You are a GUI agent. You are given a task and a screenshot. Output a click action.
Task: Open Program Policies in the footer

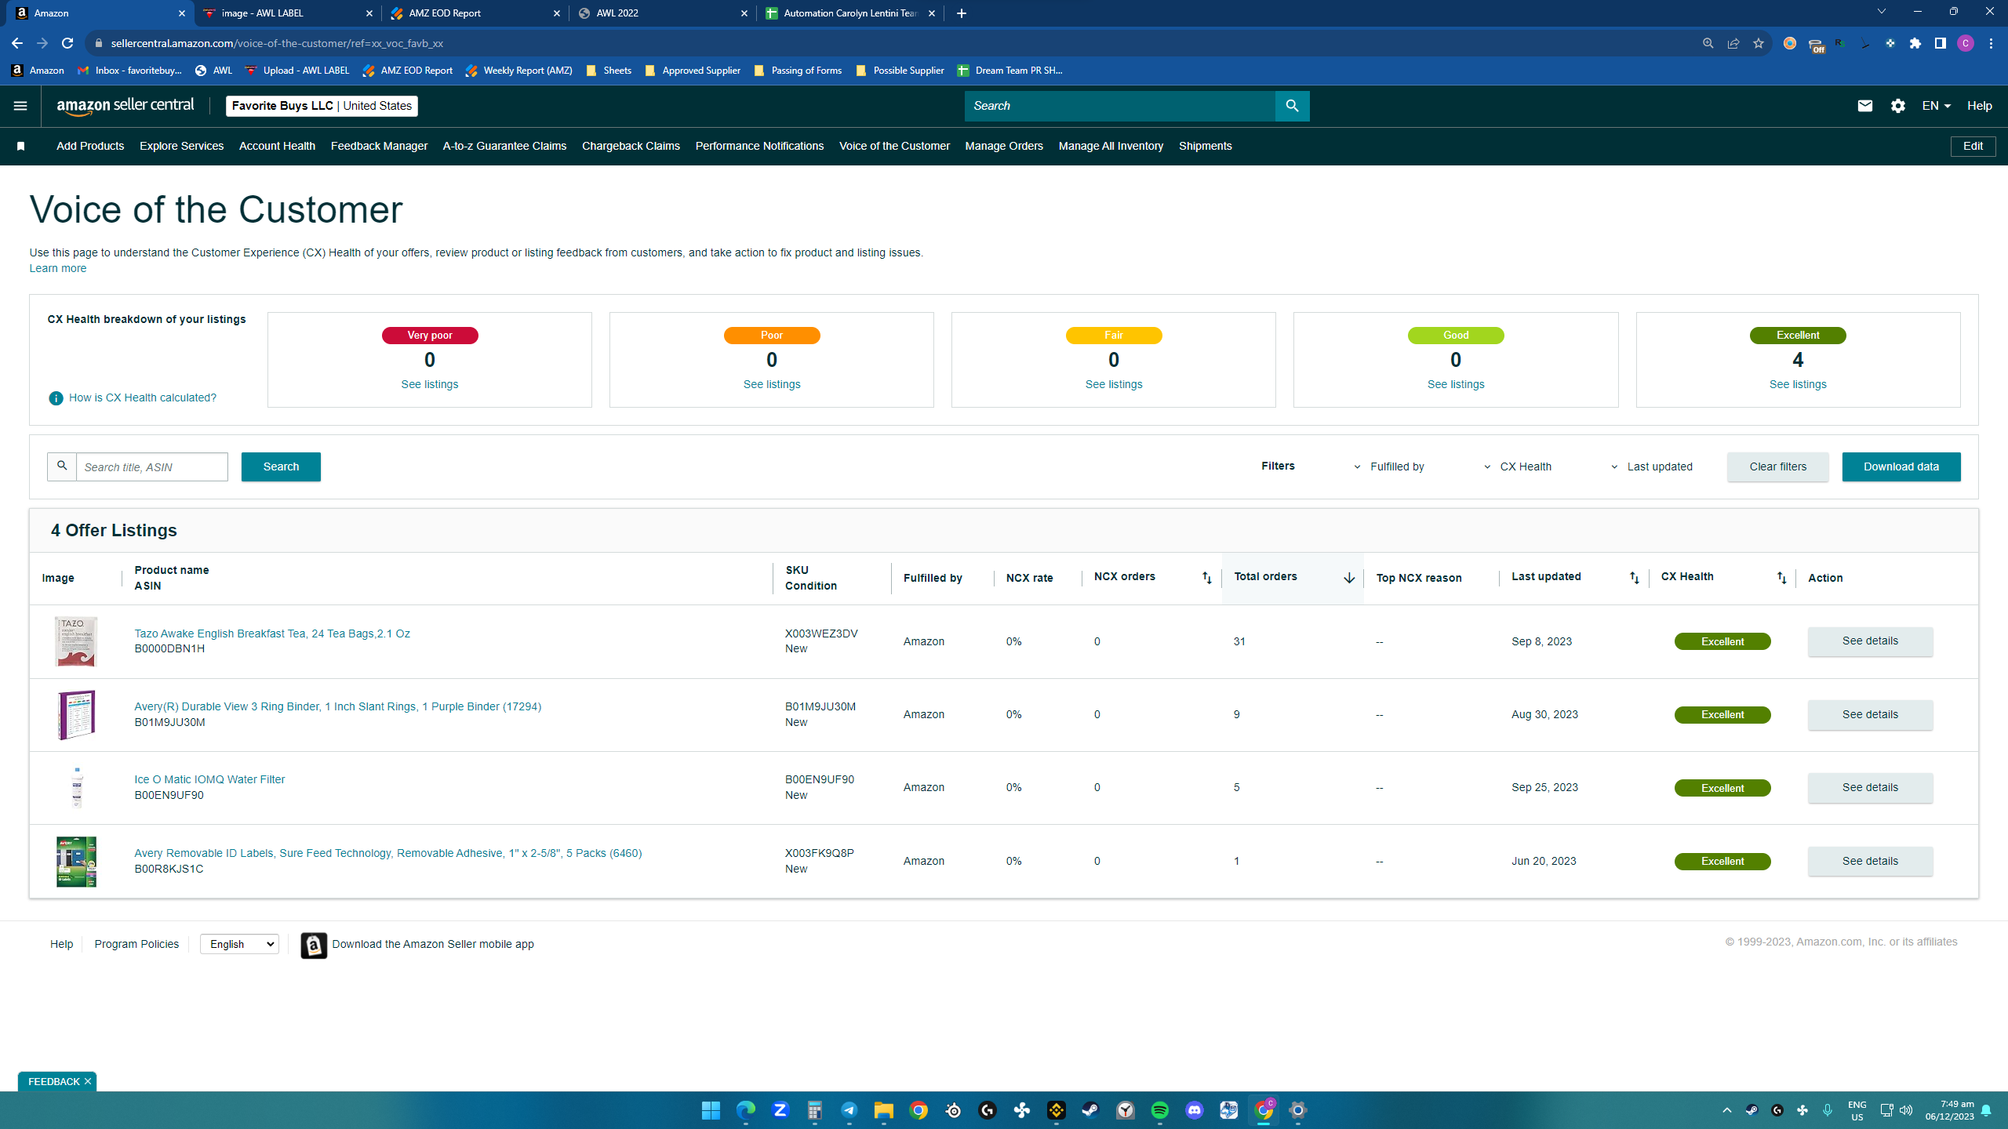point(136,944)
